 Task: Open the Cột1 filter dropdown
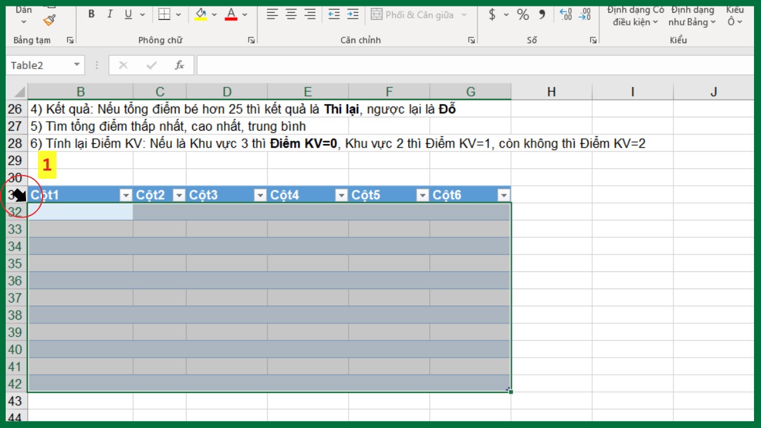point(125,195)
